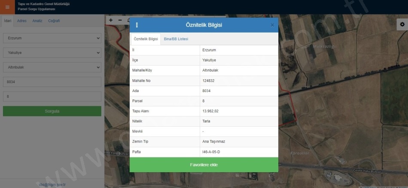Close the Öznitelik Bilgisi dialog
The width and height of the screenshot is (408, 188).
[x=272, y=25]
